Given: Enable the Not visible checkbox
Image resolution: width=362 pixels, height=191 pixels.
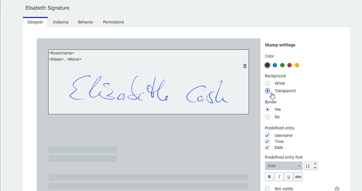Looking at the screenshot, I should point(267,189).
